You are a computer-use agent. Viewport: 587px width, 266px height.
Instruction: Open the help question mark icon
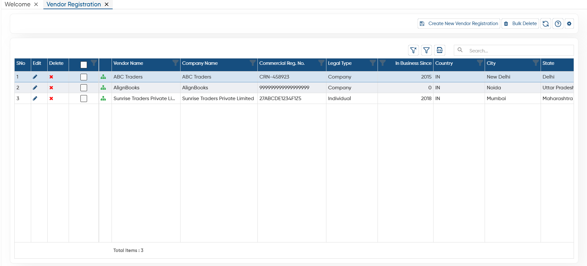[558, 24]
